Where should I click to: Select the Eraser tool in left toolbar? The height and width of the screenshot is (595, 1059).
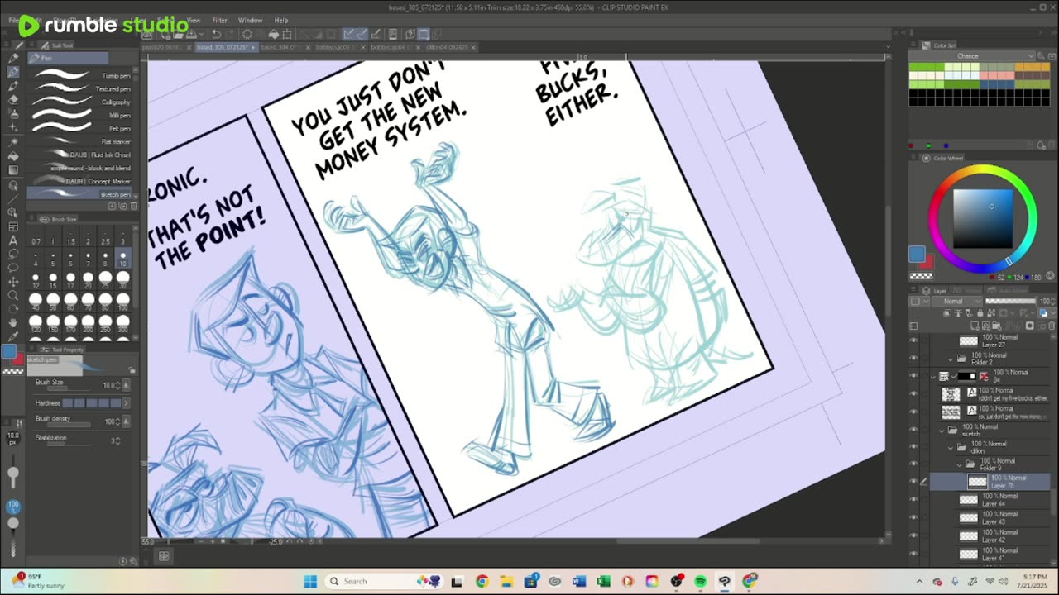(13, 99)
